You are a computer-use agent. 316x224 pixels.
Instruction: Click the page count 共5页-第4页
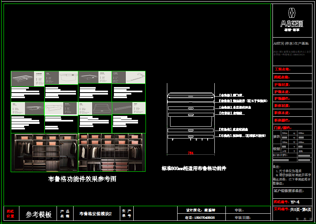[x=301, y=209]
